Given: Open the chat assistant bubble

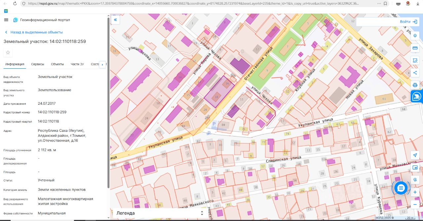Looking at the screenshot, I should pos(401,188).
